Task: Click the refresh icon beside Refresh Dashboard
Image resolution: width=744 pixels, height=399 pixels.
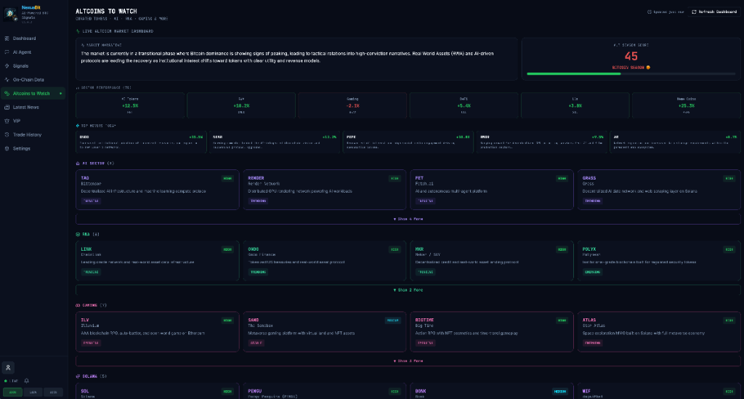Action: click(694, 12)
